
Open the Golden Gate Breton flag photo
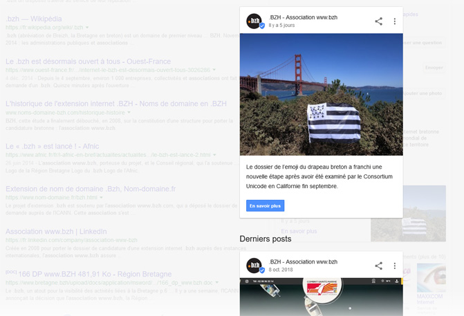pos(321,95)
